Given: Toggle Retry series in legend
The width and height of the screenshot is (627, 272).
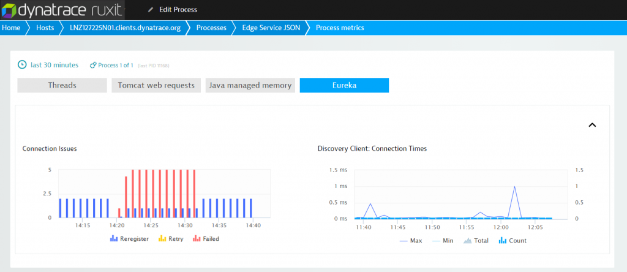Looking at the screenshot, I should (171, 239).
